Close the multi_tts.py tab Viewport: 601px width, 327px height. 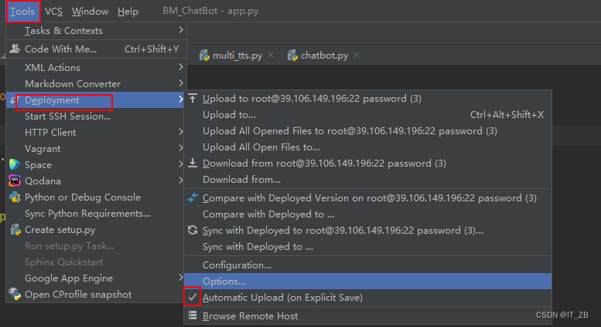tap(271, 55)
